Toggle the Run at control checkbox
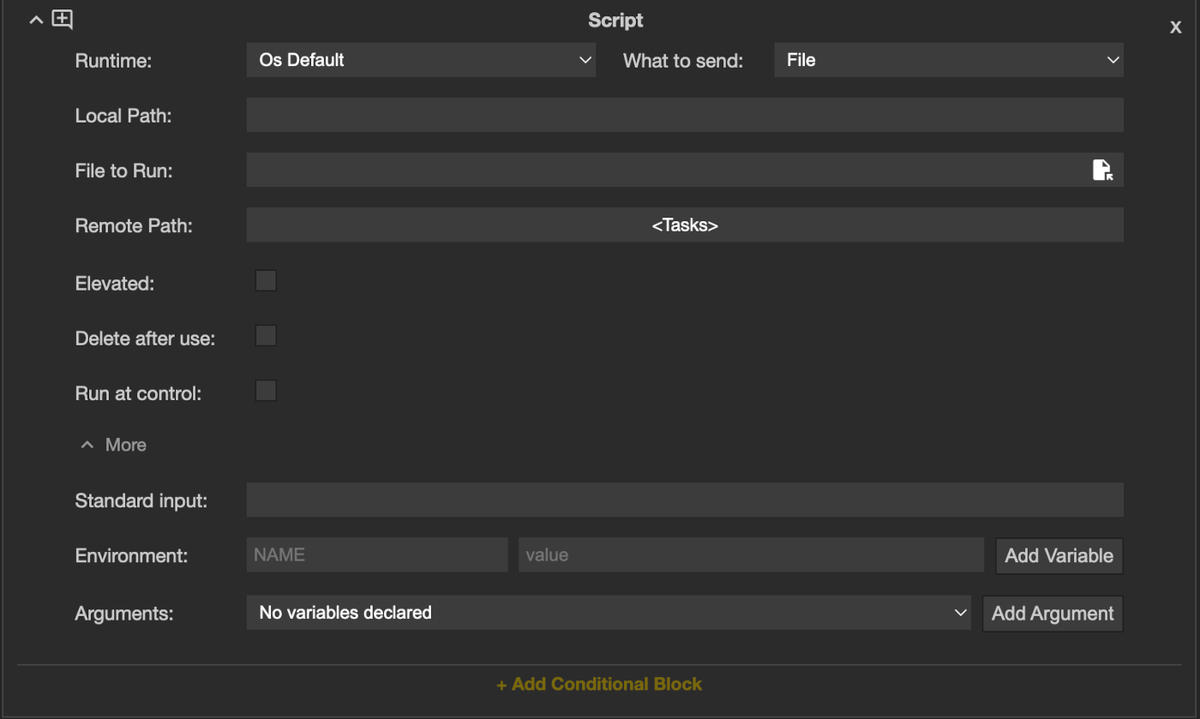Viewport: 1200px width, 719px height. (x=267, y=391)
